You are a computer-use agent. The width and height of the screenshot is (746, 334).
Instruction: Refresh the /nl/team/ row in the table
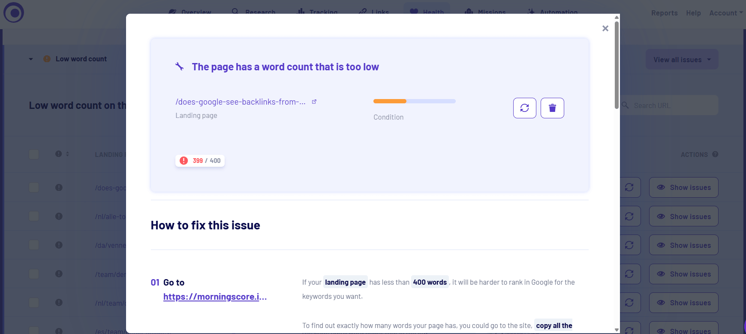629,303
